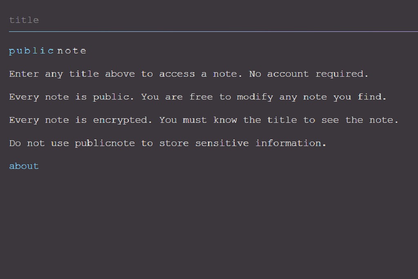Click the sensitive information warning sentence

[x=168, y=143]
